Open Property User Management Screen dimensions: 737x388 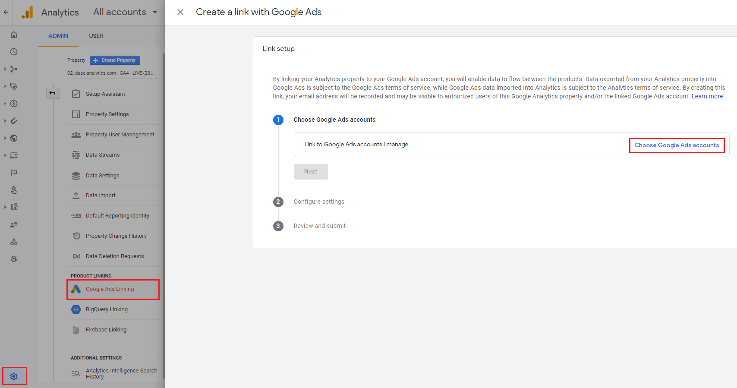113,135
